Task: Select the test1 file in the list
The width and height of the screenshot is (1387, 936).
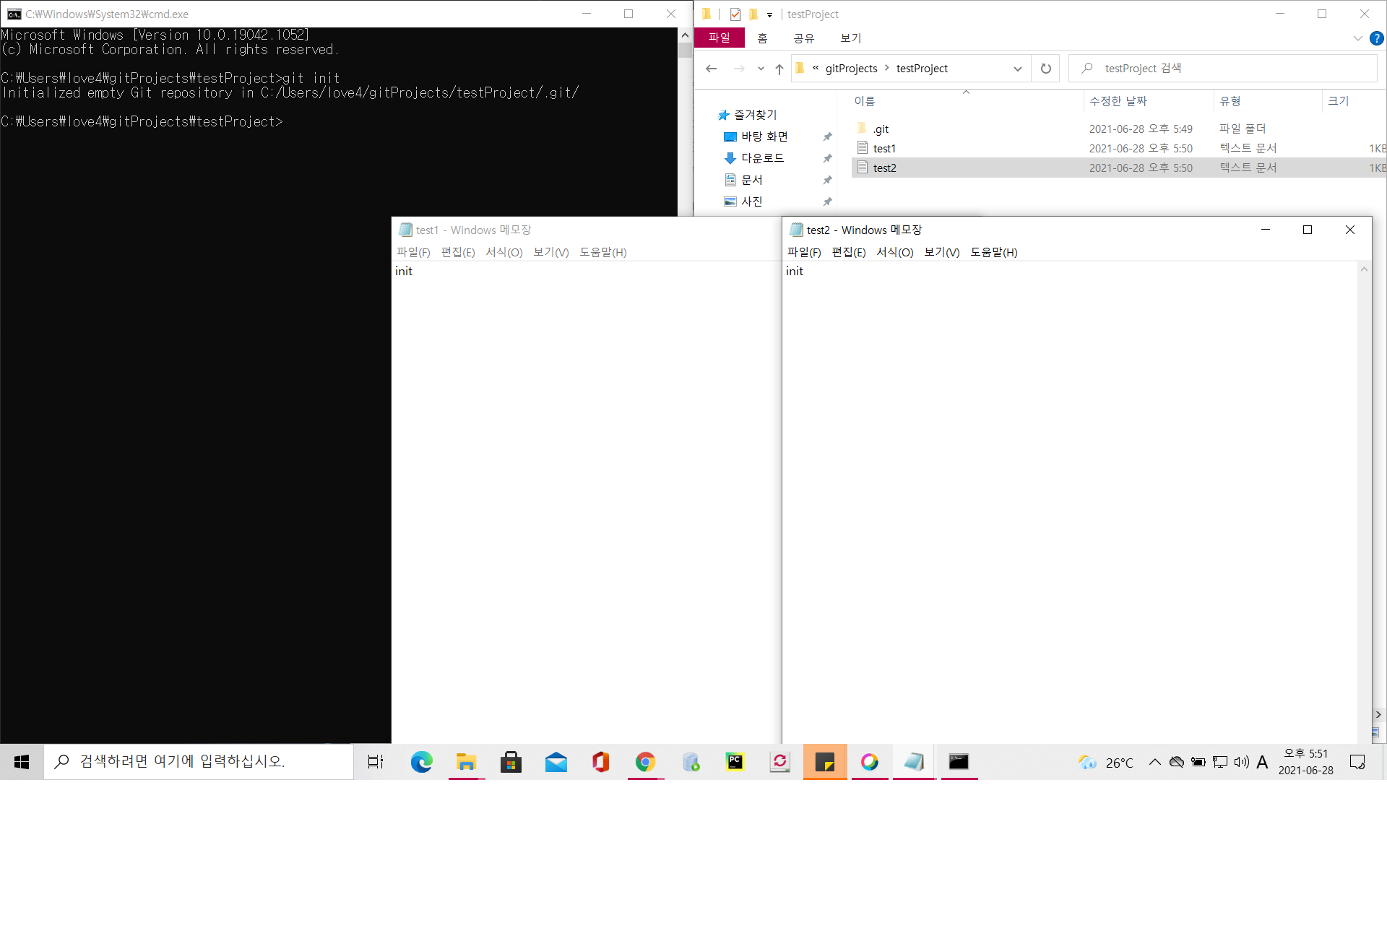Action: (x=884, y=148)
